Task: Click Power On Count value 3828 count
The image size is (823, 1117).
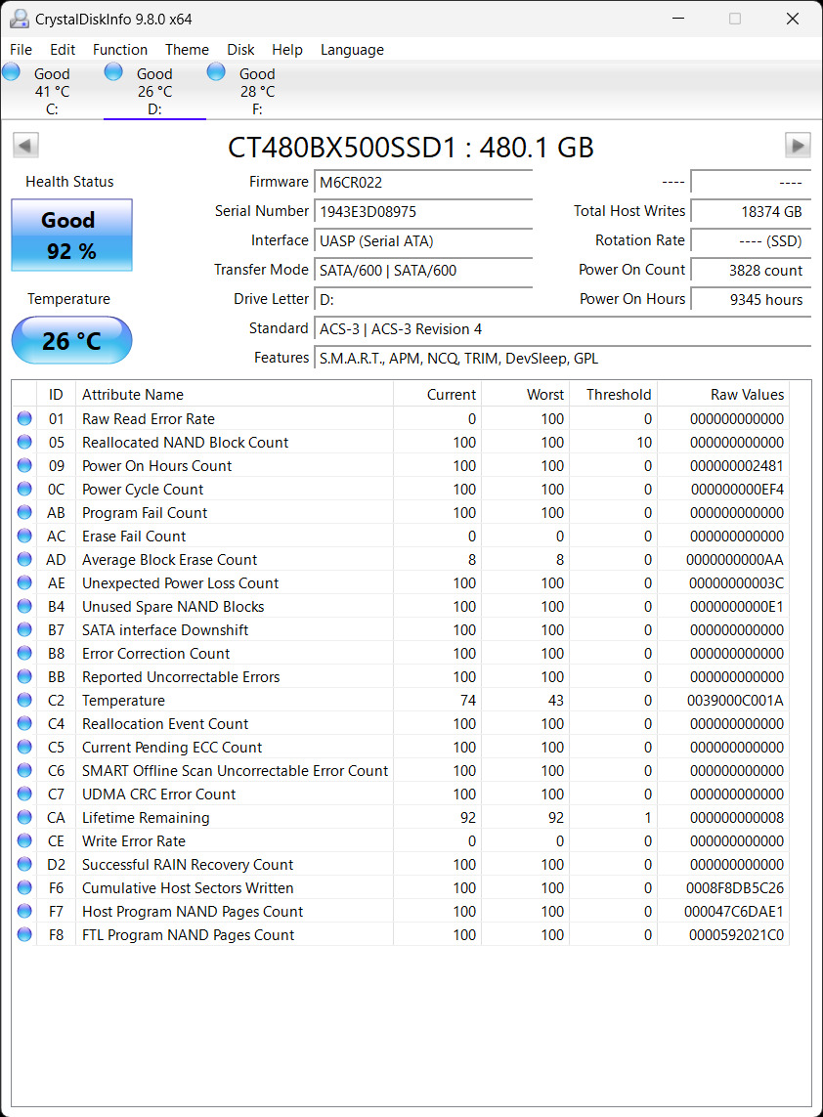Action: coord(751,271)
